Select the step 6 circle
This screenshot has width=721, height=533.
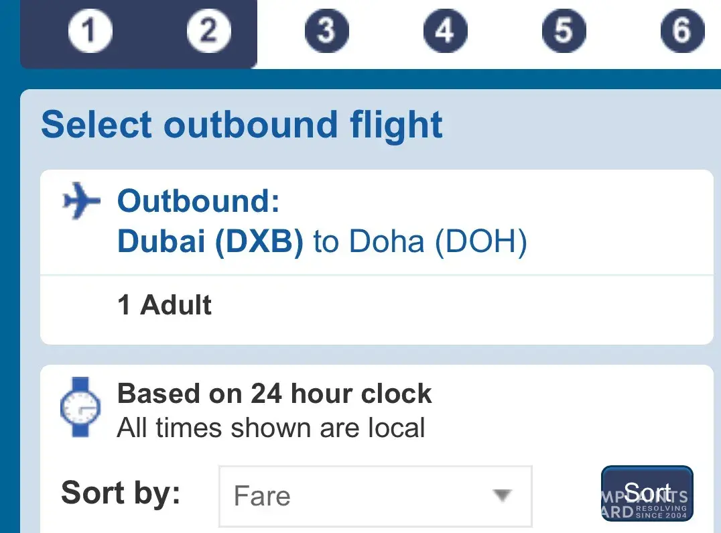[682, 31]
